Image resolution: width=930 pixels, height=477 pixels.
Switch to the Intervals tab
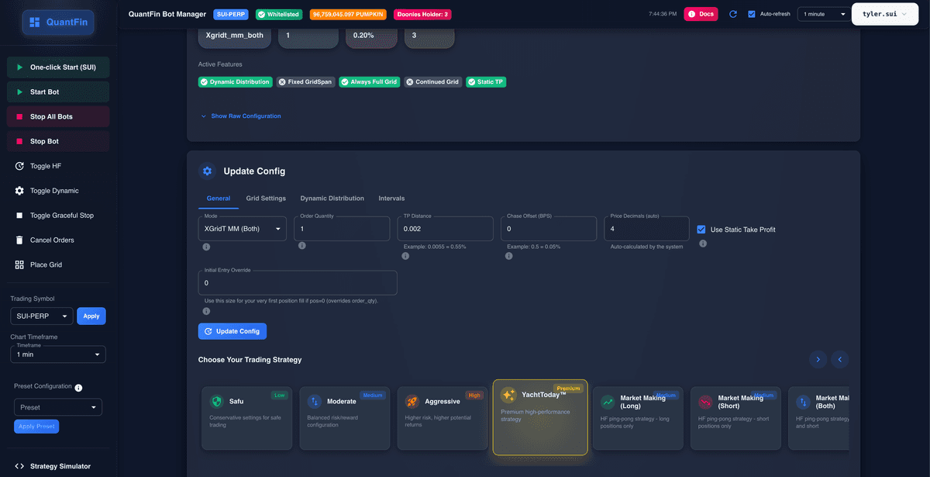(x=391, y=199)
